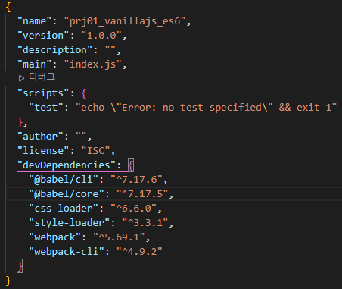The height and width of the screenshot is (289, 342).
Task: Click the "main" key
Action: coord(35,64)
